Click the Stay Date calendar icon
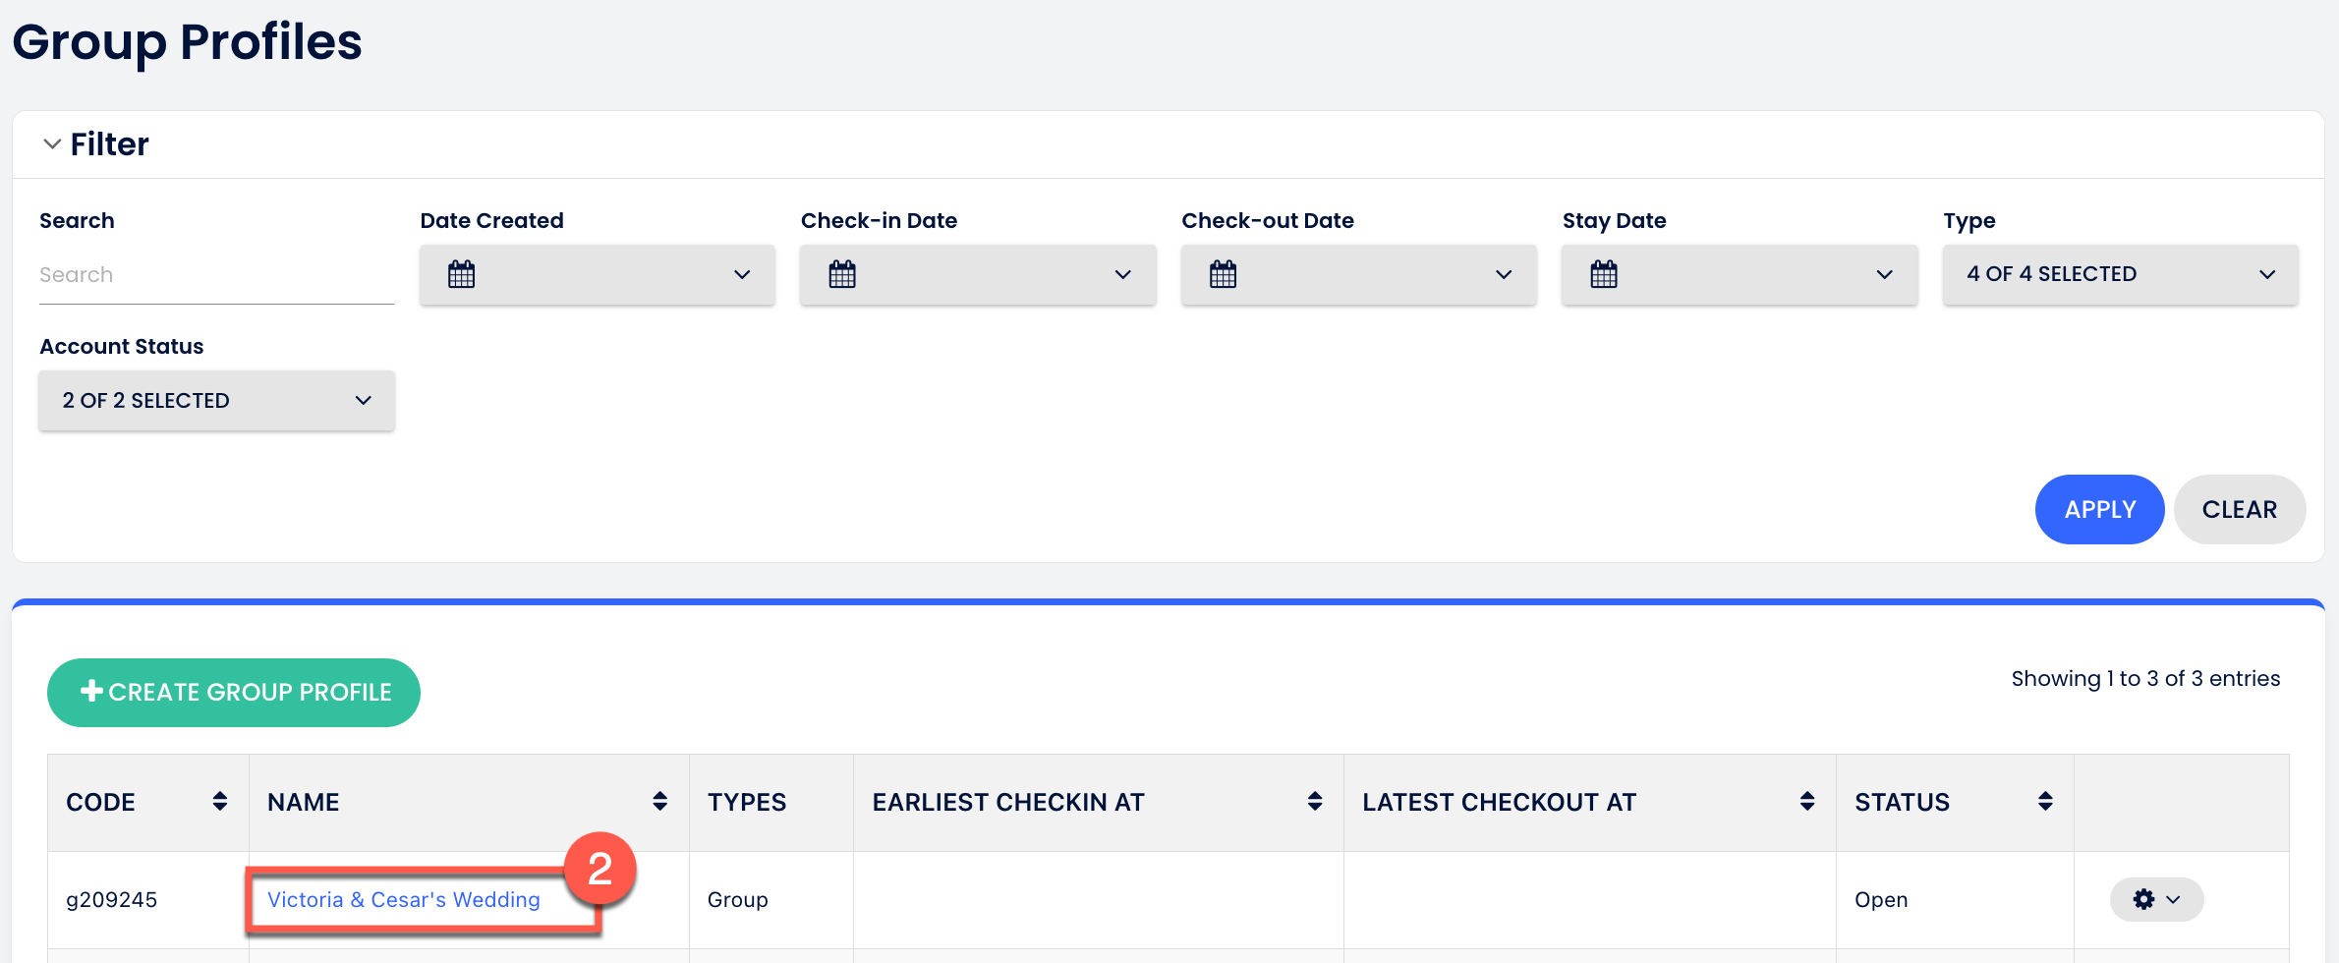The image size is (2339, 963). click(x=1603, y=274)
